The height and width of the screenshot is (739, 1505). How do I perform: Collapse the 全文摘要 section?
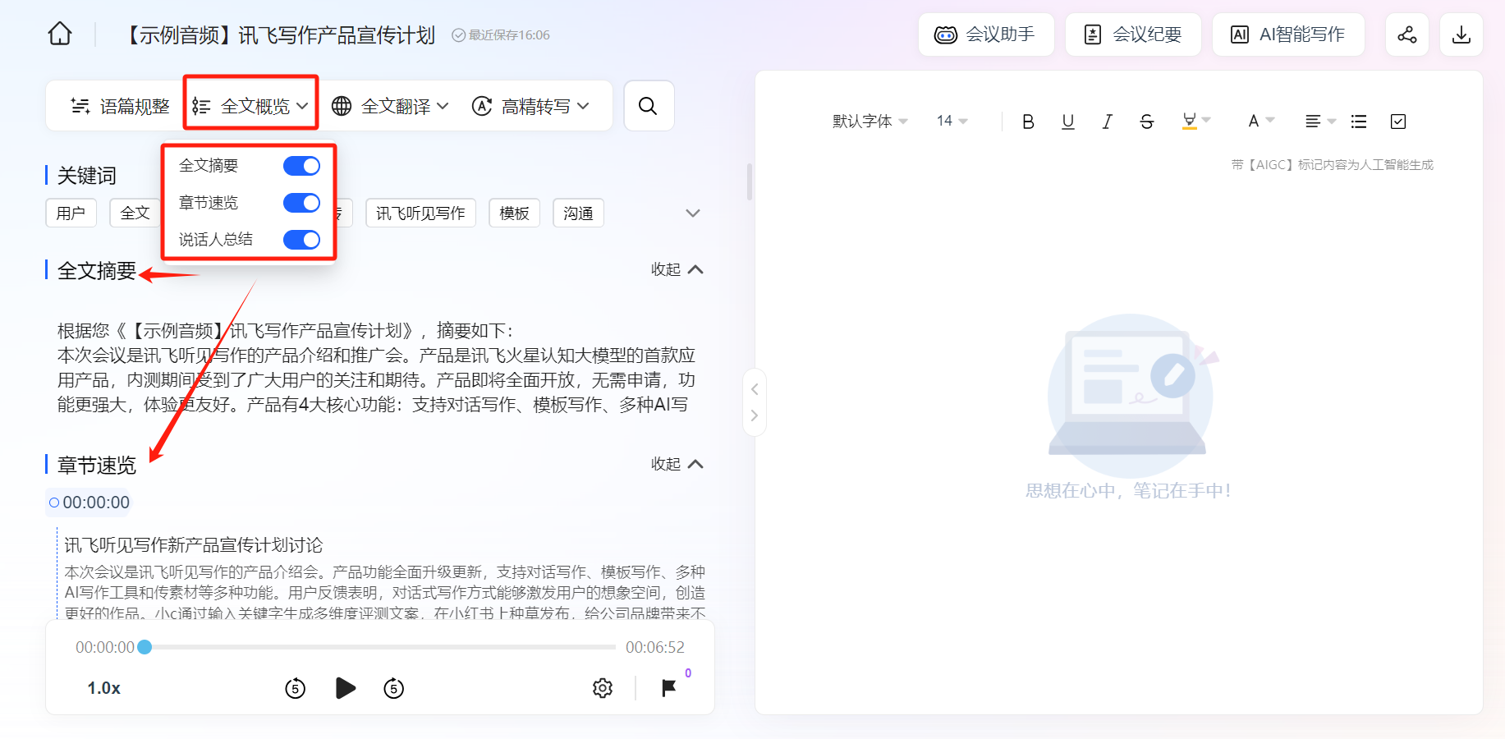click(677, 269)
